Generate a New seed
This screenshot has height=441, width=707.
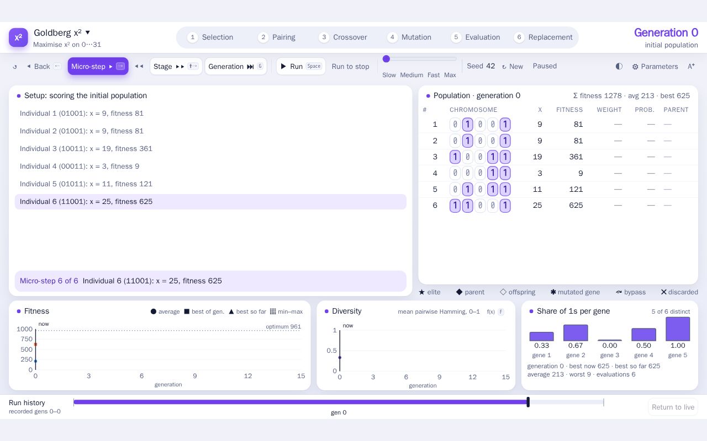coord(512,67)
